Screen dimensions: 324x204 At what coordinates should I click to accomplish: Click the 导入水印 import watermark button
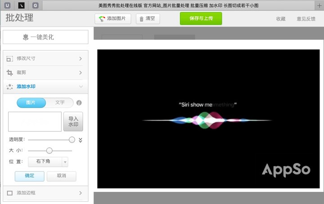[x=73, y=122]
